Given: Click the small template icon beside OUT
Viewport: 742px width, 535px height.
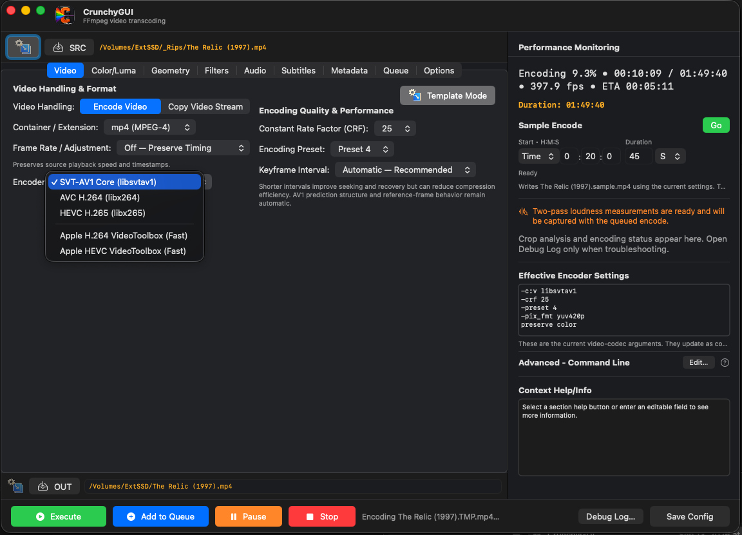Looking at the screenshot, I should pos(15,486).
